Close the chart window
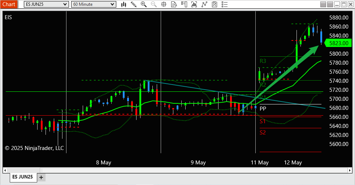355x185 pixels. point(350,4)
